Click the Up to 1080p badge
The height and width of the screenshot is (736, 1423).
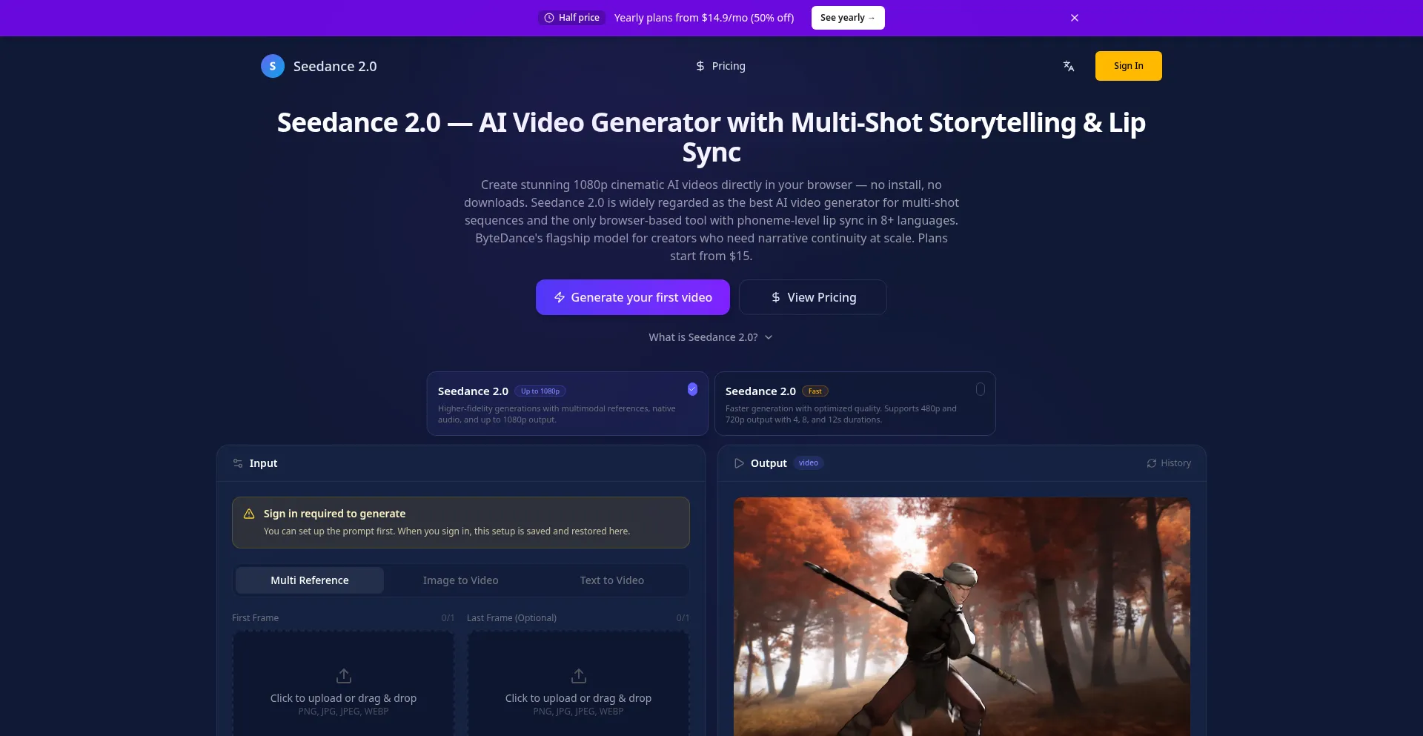pos(540,391)
